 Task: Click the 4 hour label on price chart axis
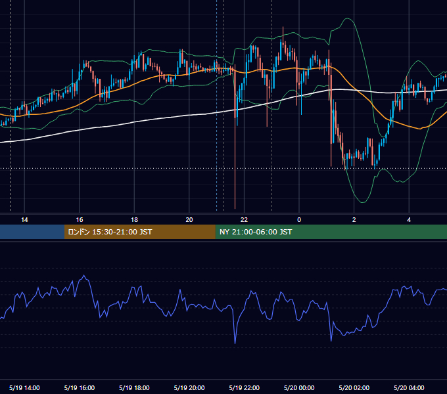coord(409,220)
